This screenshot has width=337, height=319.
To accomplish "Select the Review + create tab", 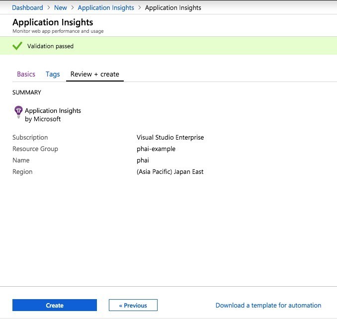I will pos(95,74).
